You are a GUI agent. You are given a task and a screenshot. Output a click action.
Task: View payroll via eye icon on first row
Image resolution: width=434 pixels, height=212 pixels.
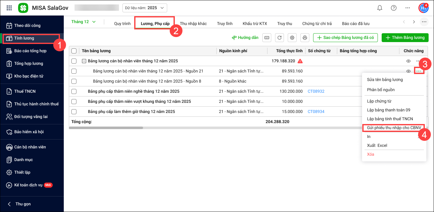[x=409, y=61]
